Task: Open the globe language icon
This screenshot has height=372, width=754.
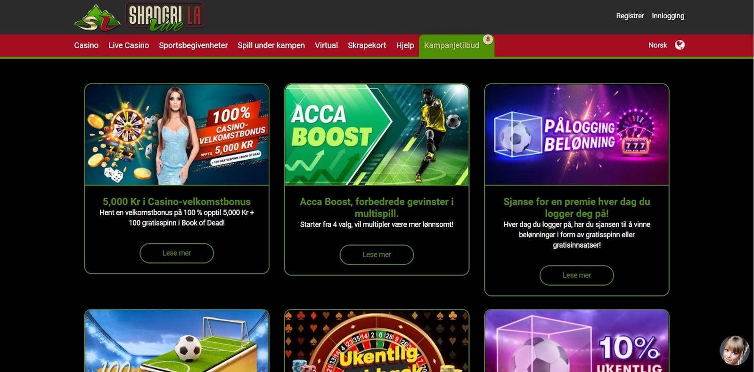Action: [x=680, y=45]
